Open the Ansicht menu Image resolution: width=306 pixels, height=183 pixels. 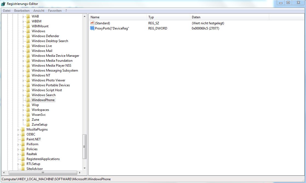39,10
